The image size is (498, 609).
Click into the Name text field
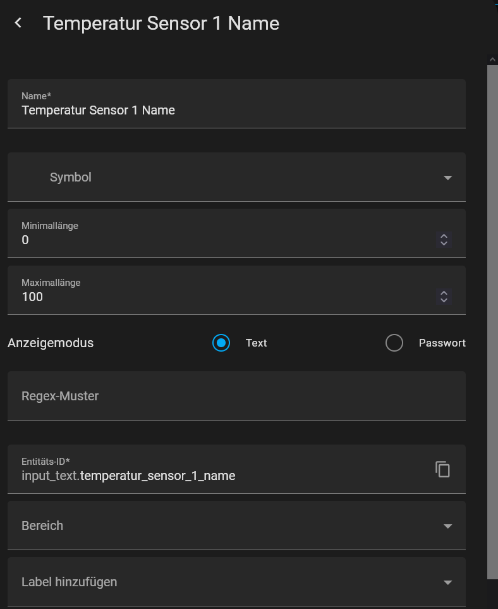pyautogui.click(x=236, y=104)
